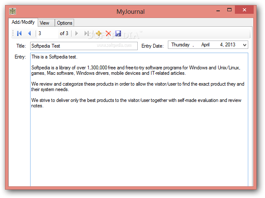Click the toolbar drag grip handle
265x198 pixels.
pyautogui.click(x=13, y=33)
